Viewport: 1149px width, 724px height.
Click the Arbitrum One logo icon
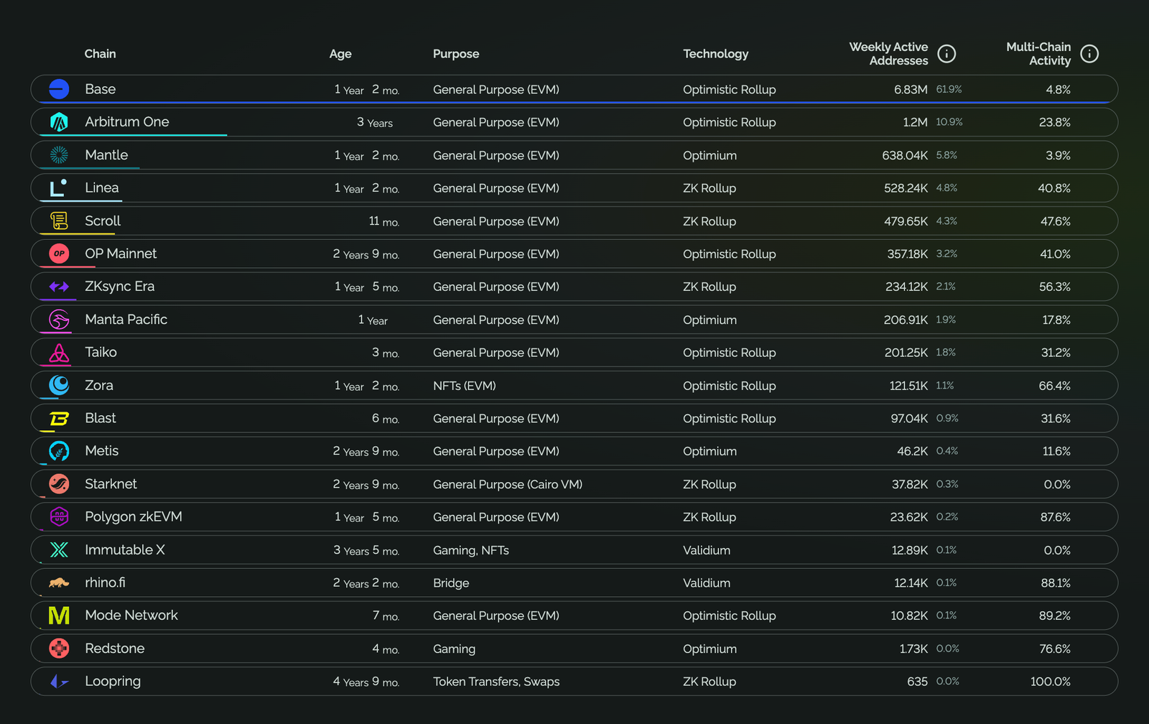click(x=59, y=122)
